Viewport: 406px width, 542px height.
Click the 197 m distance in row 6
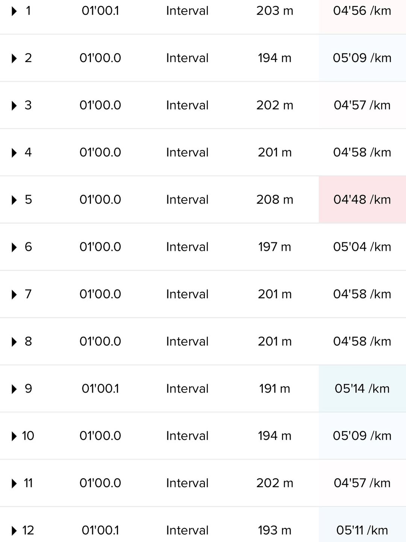pos(275,247)
